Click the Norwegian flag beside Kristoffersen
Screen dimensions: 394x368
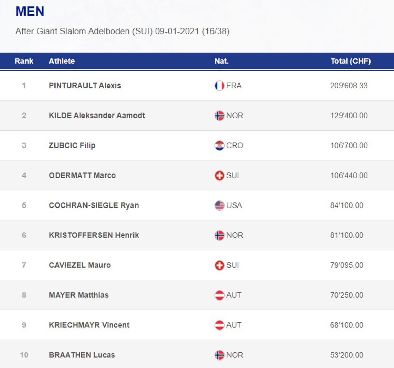(x=219, y=235)
